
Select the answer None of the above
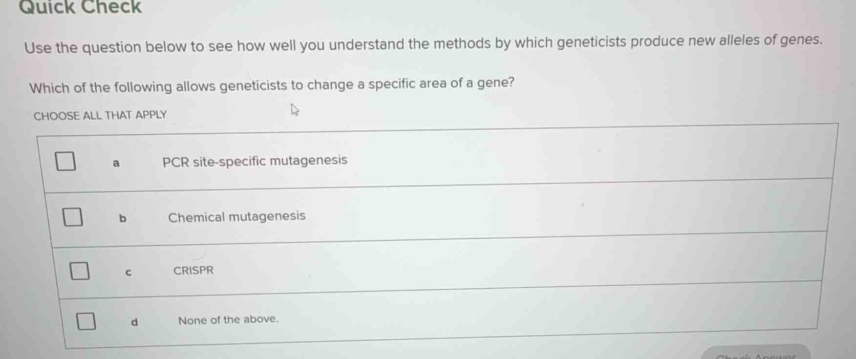[x=229, y=320]
